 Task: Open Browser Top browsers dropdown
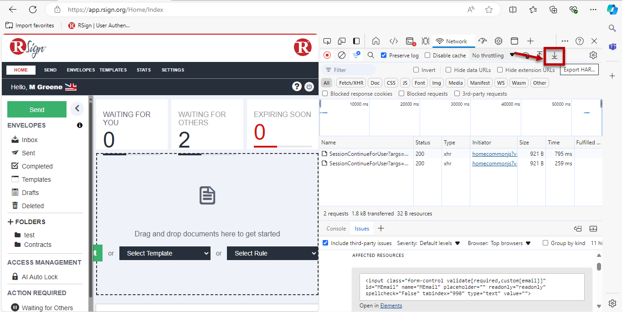tap(499, 243)
